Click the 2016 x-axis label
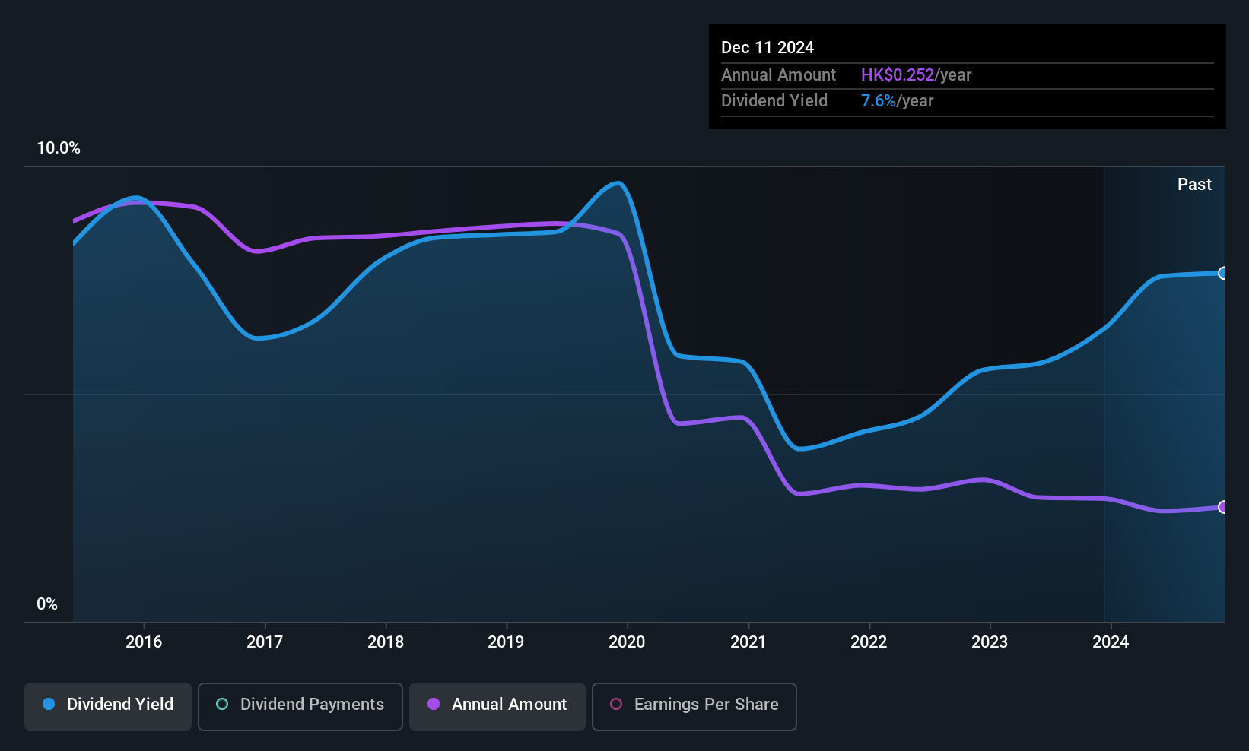1249x751 pixels. click(144, 642)
